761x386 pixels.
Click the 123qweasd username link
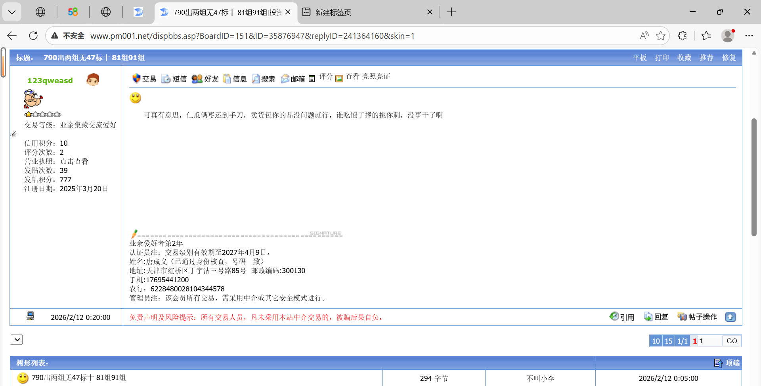point(50,80)
